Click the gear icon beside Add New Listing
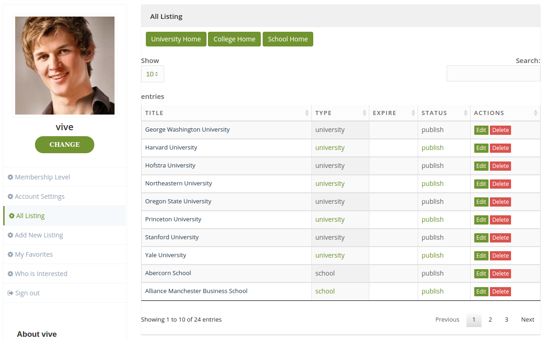Image resolution: width=546 pixels, height=340 pixels. (11, 235)
